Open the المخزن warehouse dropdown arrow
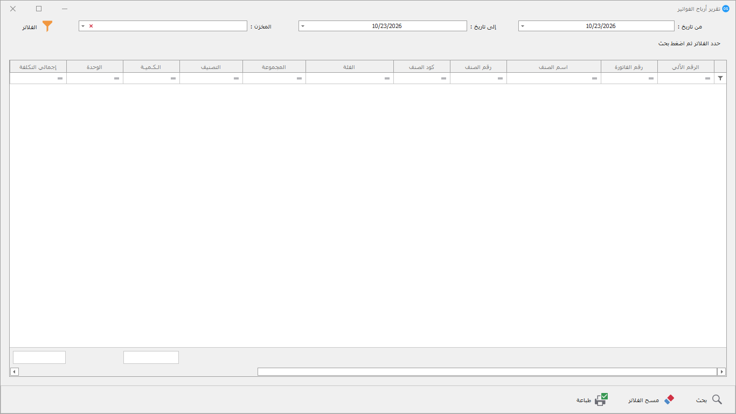 pos(83,26)
